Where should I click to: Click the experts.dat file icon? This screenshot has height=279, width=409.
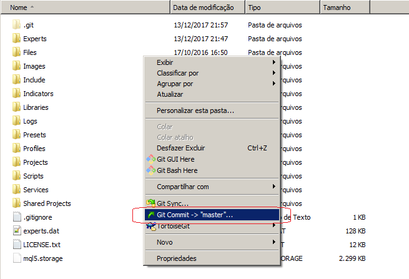coord(17,231)
